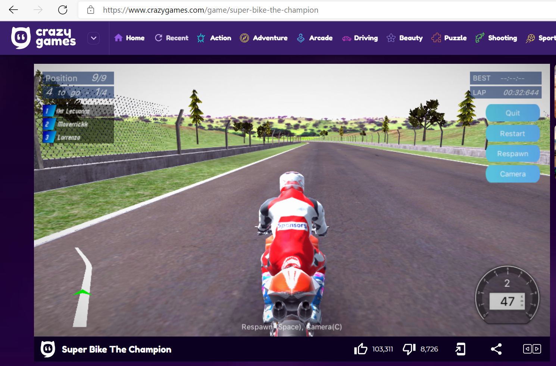
Task: Open the Home menu item
Action: pyautogui.click(x=129, y=38)
